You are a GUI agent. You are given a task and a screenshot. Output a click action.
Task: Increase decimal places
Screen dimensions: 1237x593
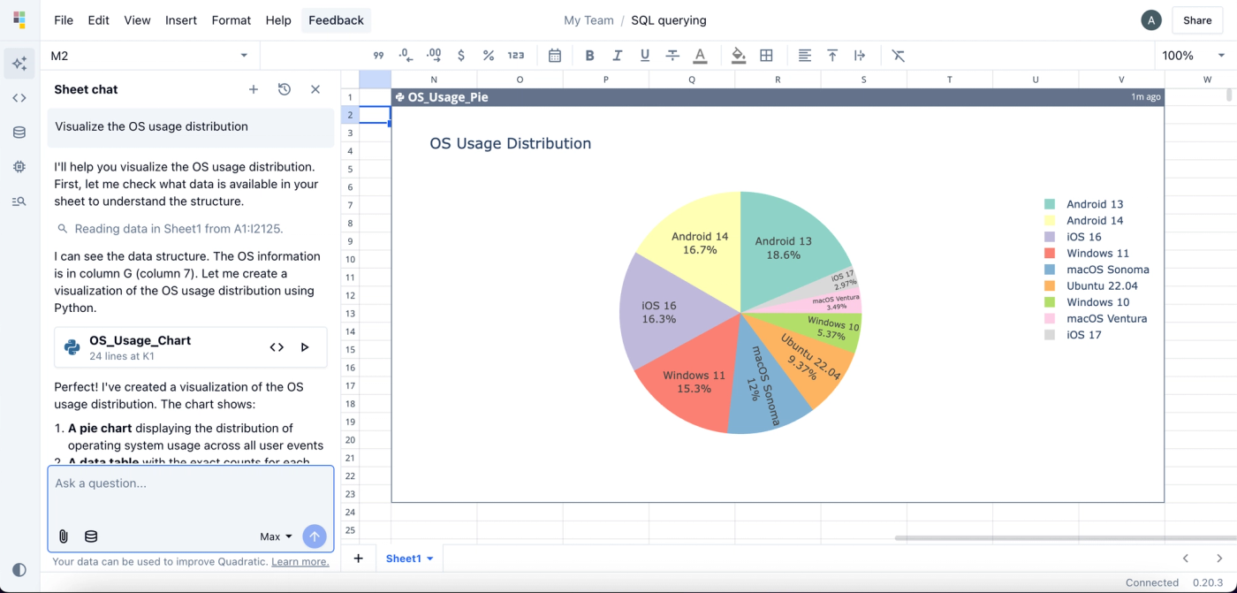(x=433, y=56)
